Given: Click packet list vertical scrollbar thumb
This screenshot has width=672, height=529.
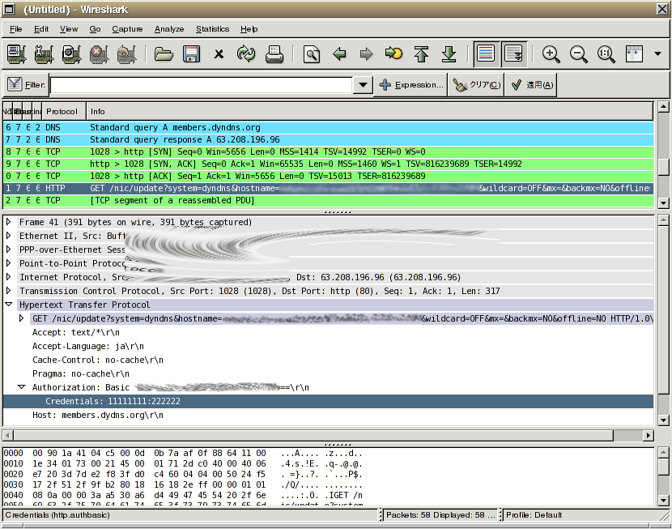Looking at the screenshot, I should (x=663, y=167).
